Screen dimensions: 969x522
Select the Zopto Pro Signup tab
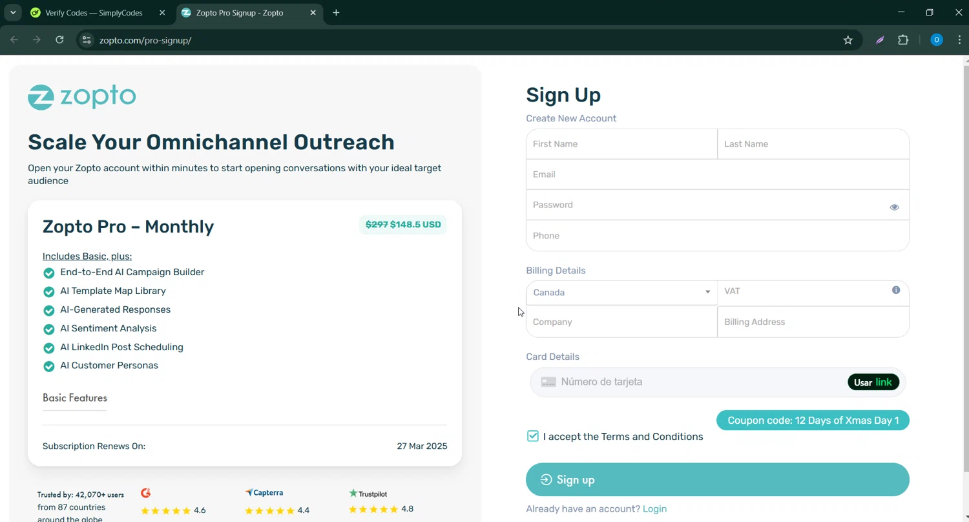(x=249, y=13)
